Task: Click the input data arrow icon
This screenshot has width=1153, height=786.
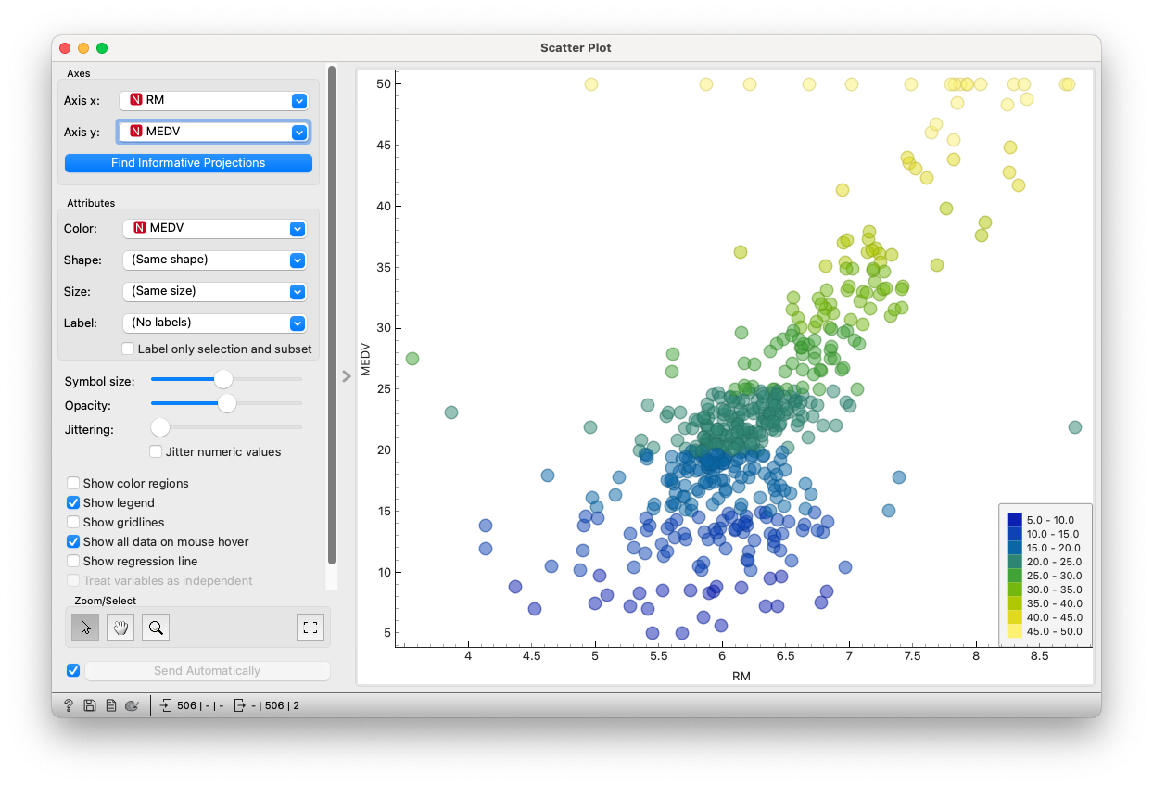Action: [x=166, y=706]
